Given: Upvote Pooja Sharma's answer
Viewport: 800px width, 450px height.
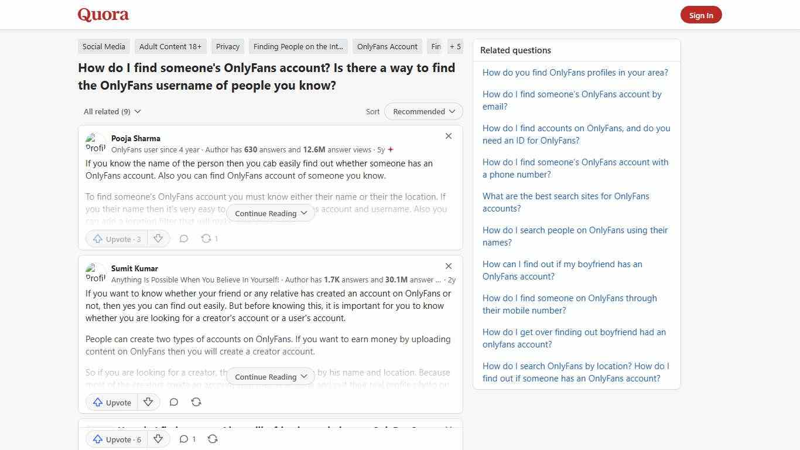Looking at the screenshot, I should pyautogui.click(x=115, y=238).
